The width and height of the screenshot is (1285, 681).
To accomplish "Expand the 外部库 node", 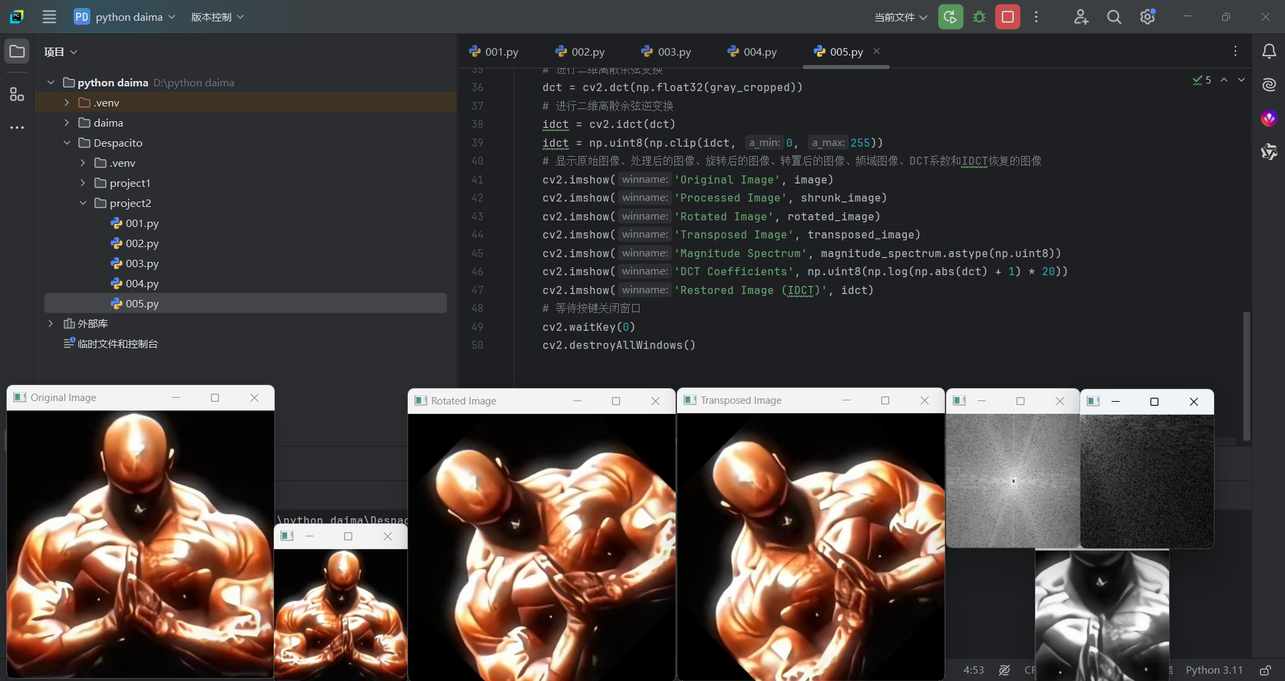I will pyautogui.click(x=51, y=323).
